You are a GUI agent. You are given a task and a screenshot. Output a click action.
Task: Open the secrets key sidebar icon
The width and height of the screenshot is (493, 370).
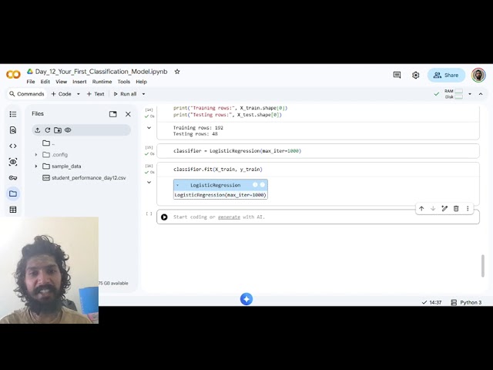(x=13, y=178)
